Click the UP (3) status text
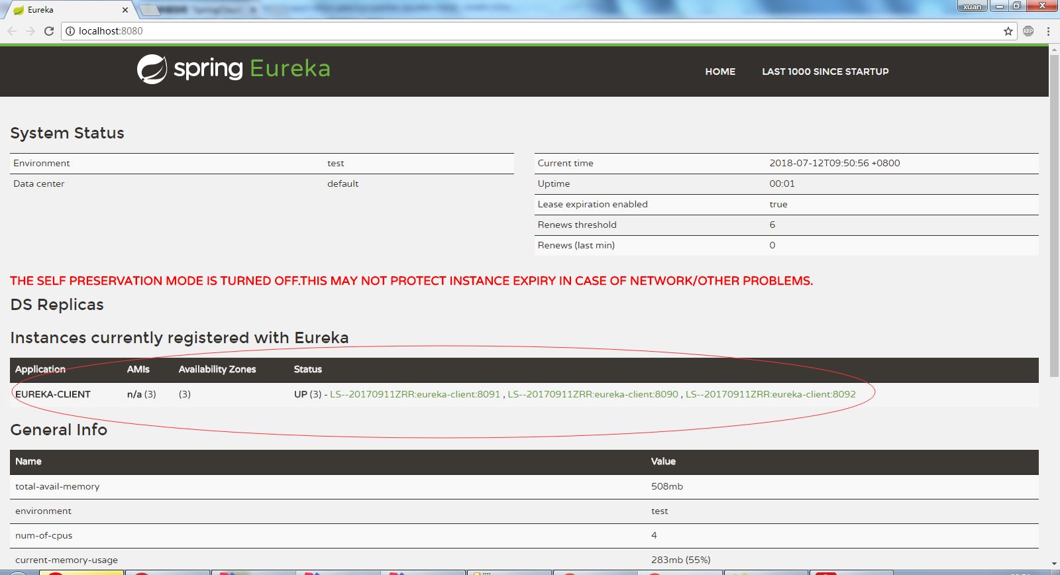This screenshot has height=575, width=1060. (x=308, y=394)
